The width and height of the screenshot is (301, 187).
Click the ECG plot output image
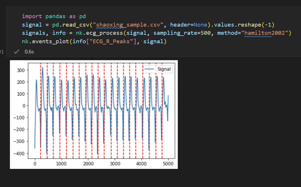93,114
